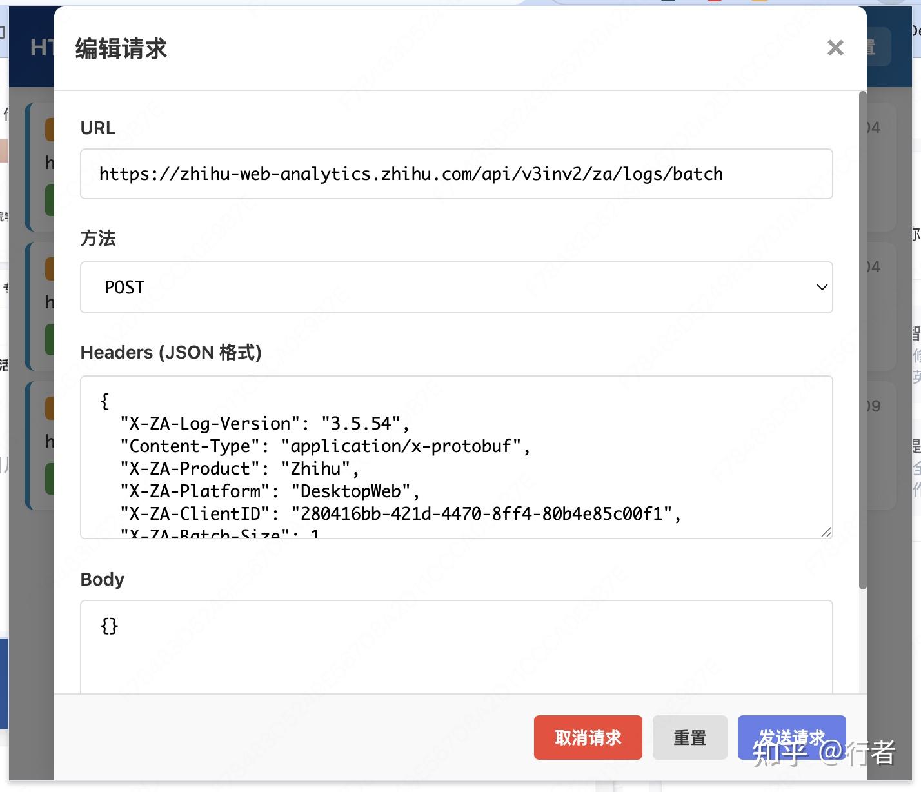Click the 发送请求 button

coord(791,737)
